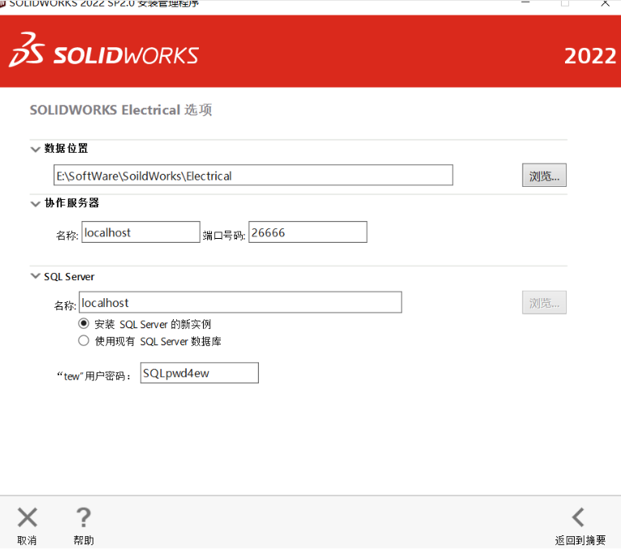Image resolution: width=621 pixels, height=550 pixels.
Task: Click the 2022 version text in the banner
Action: (590, 56)
